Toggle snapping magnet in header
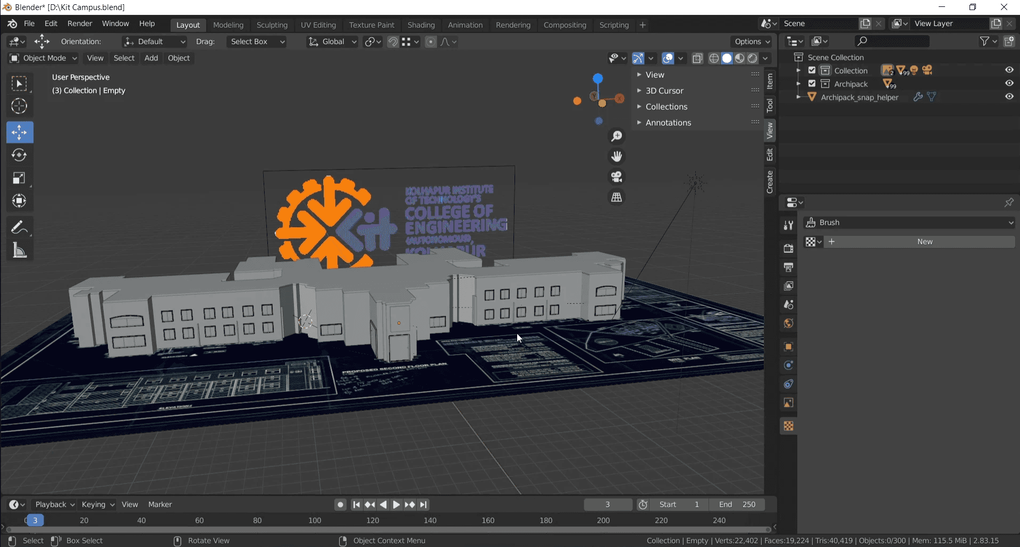Image resolution: width=1020 pixels, height=547 pixels. click(393, 41)
